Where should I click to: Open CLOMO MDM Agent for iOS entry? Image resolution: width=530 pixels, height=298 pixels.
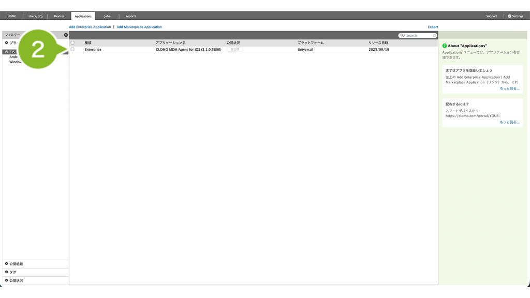(188, 50)
